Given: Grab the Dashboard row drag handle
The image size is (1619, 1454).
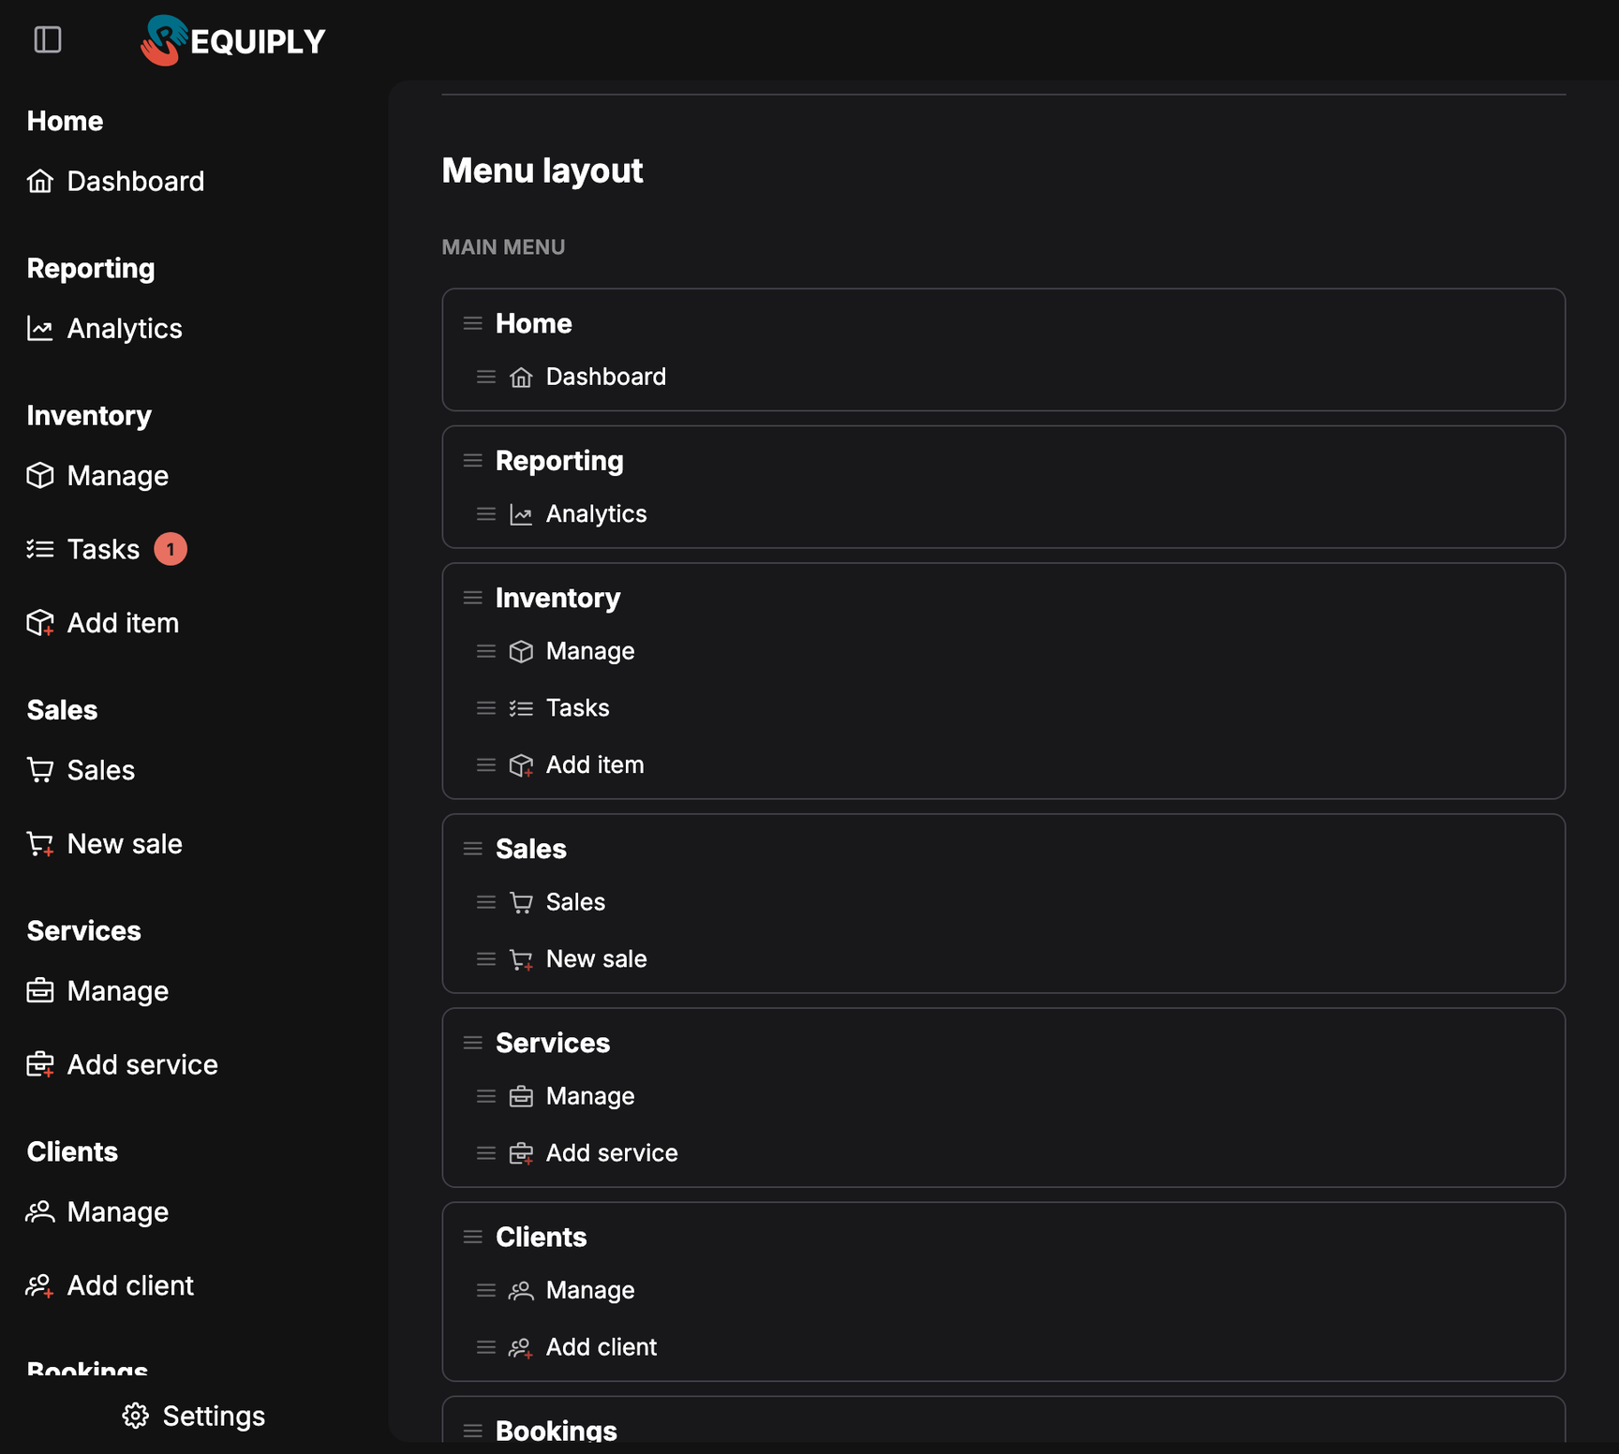Looking at the screenshot, I should pyautogui.click(x=486, y=377).
